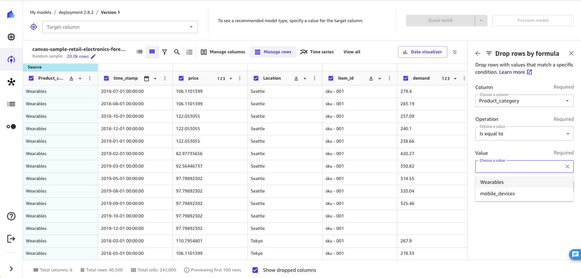Click the pencil icon beside 20.0k rows

point(93,56)
